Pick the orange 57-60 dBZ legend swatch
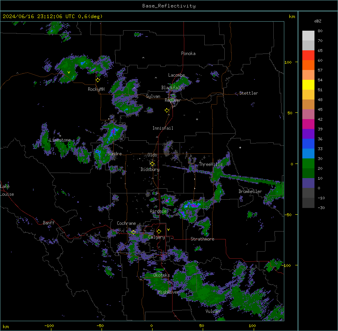Viewport: 338px width, 331px height. pyautogui.click(x=308, y=65)
